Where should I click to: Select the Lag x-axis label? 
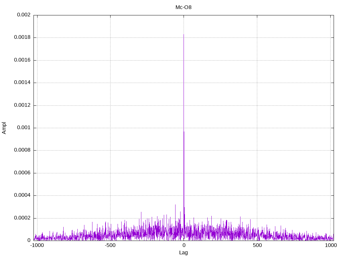(184, 253)
